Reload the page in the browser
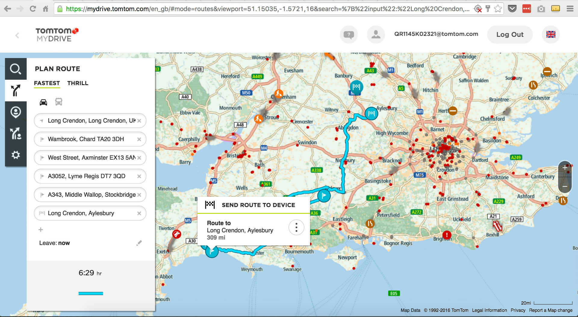Image resolution: width=578 pixels, height=317 pixels. tap(33, 9)
